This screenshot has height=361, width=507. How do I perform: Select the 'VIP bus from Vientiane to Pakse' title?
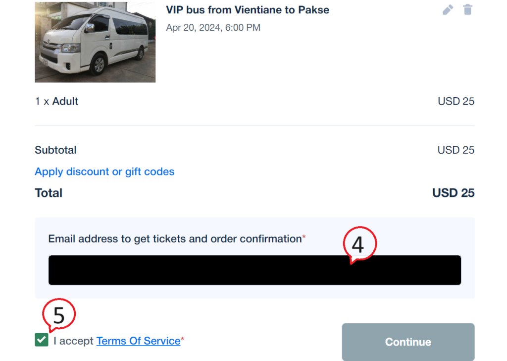(x=248, y=10)
